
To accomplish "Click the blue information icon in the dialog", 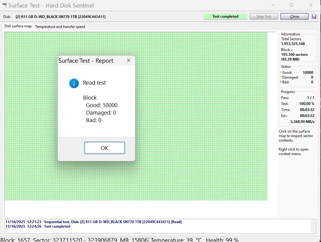I will pyautogui.click(x=74, y=83).
